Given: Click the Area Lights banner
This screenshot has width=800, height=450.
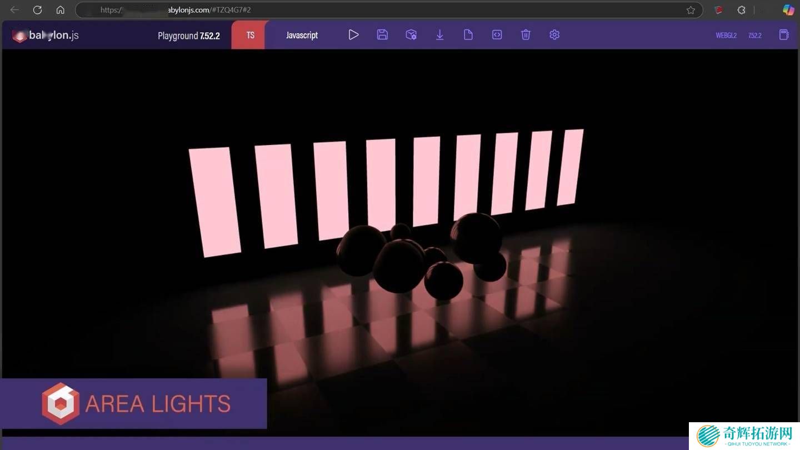Looking at the screenshot, I should pyautogui.click(x=134, y=404).
